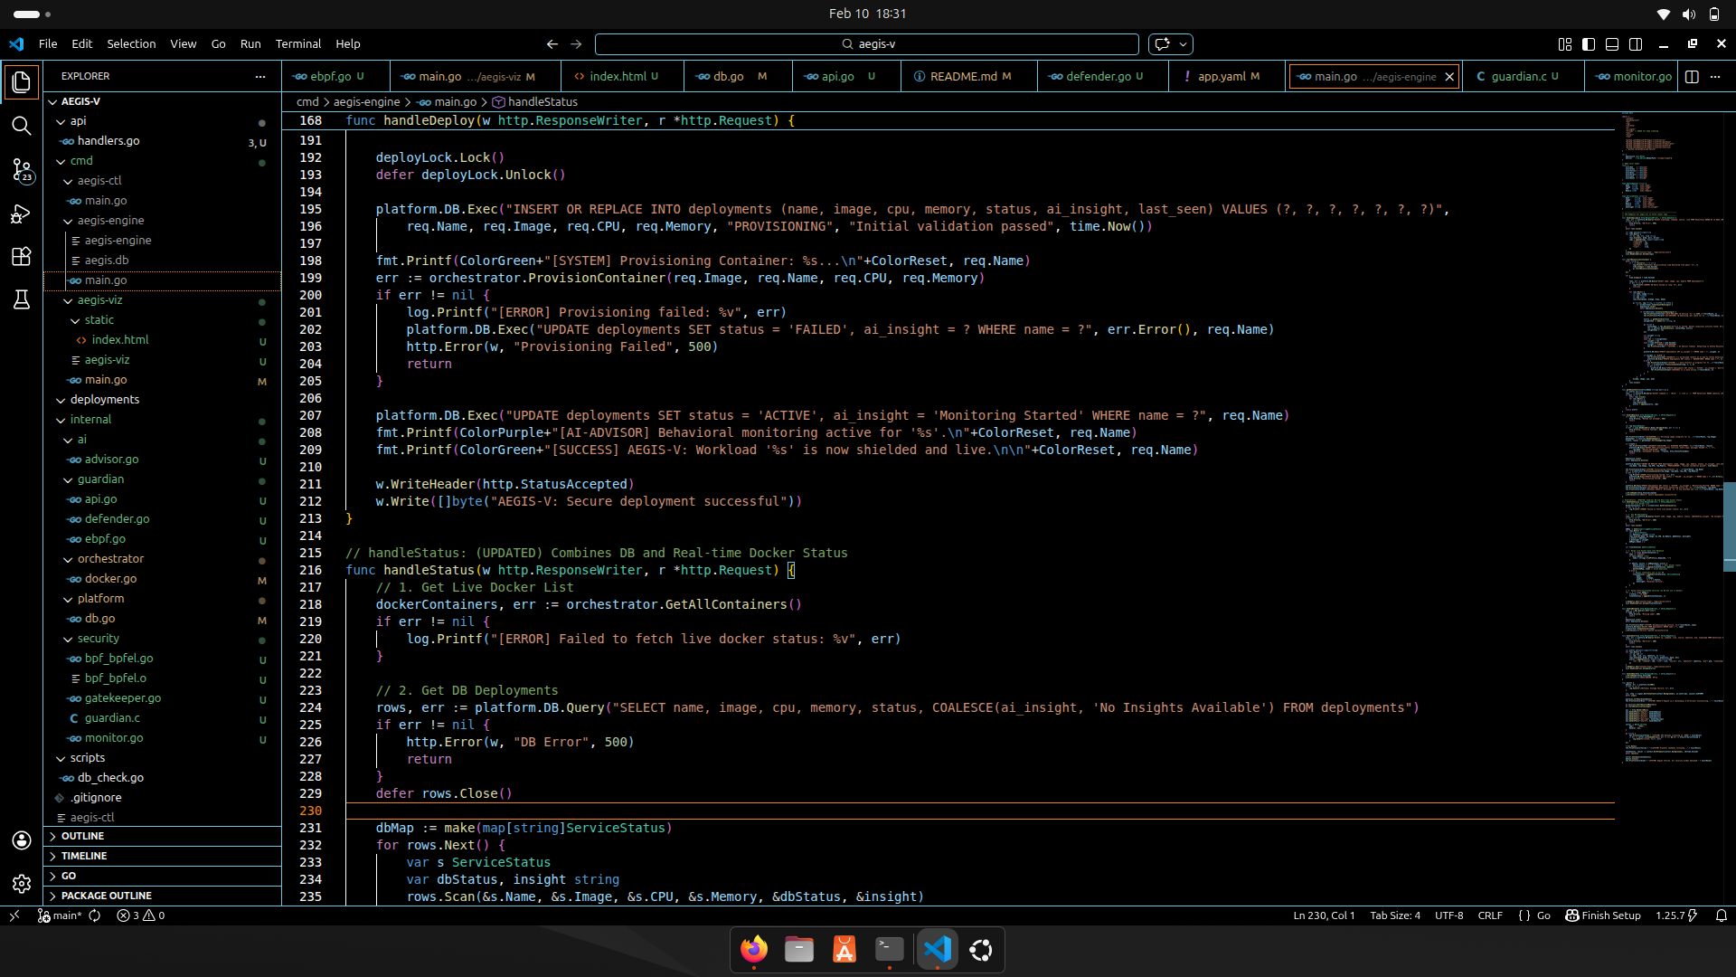Split the editor using the split icon
Screen dimensions: 1736x977
[1691, 76]
